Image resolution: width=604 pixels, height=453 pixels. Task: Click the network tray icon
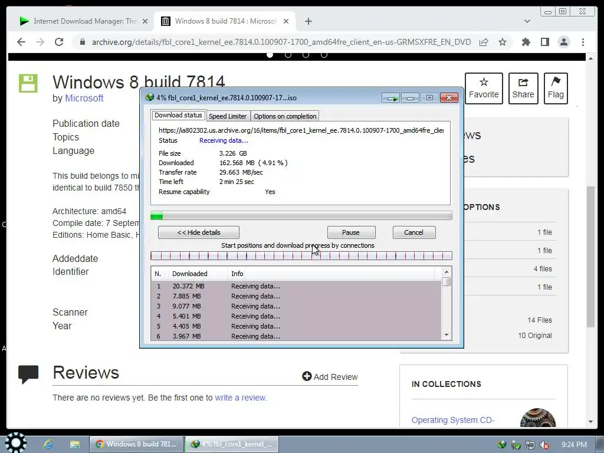(x=530, y=445)
